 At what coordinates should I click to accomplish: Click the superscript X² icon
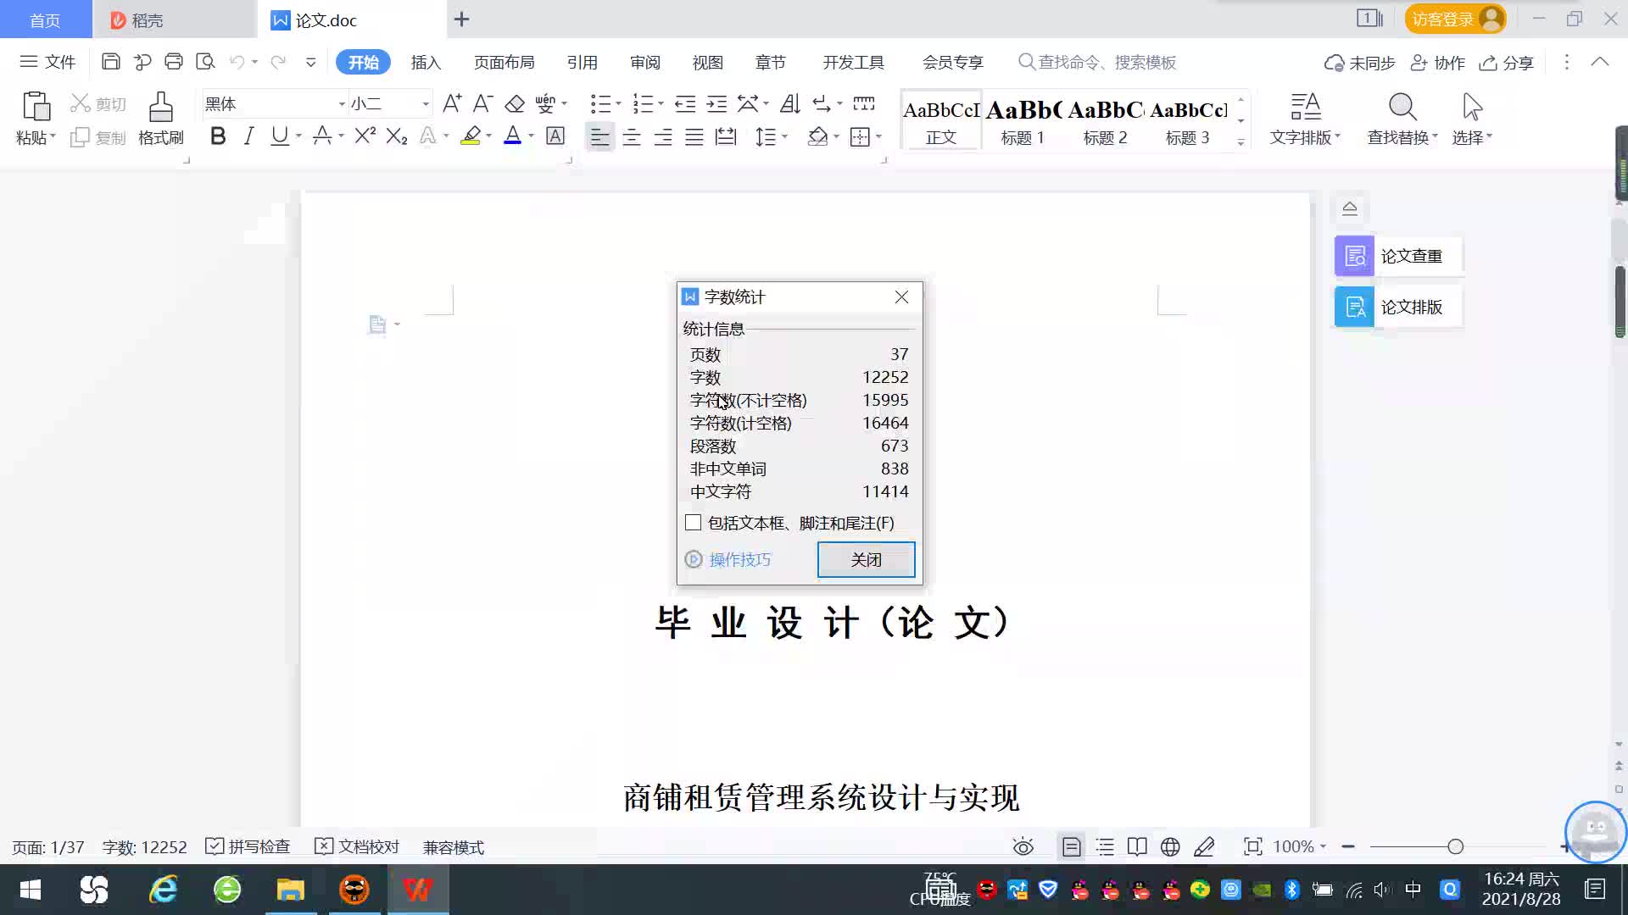pos(365,136)
